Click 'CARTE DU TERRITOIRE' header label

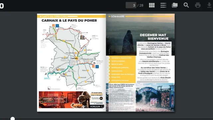pyautogui.click(x=54, y=16)
